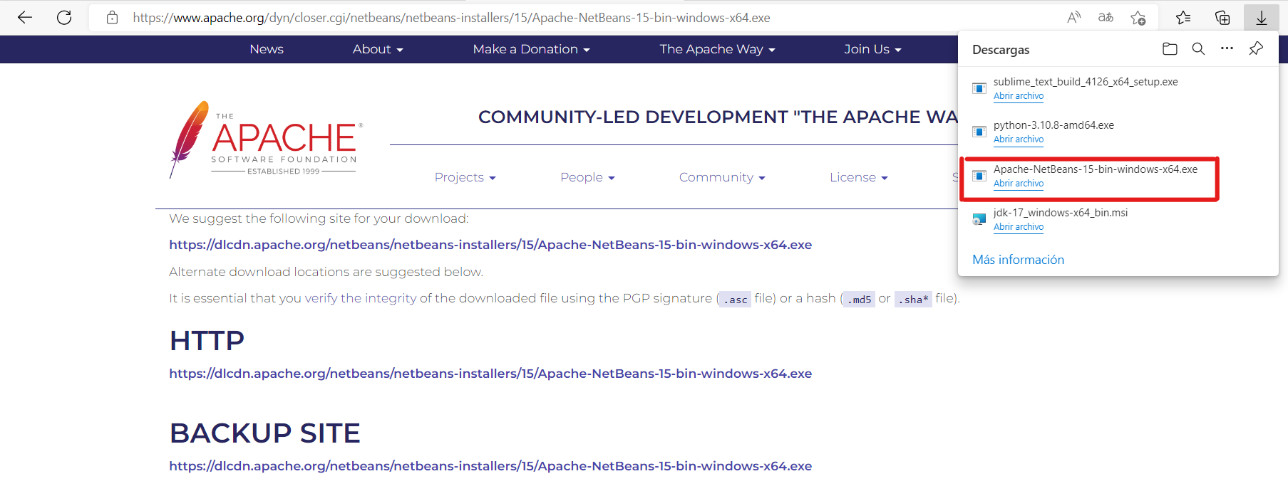Image resolution: width=1288 pixels, height=491 pixels.
Task: Expand the Community dropdown
Action: pos(722,177)
